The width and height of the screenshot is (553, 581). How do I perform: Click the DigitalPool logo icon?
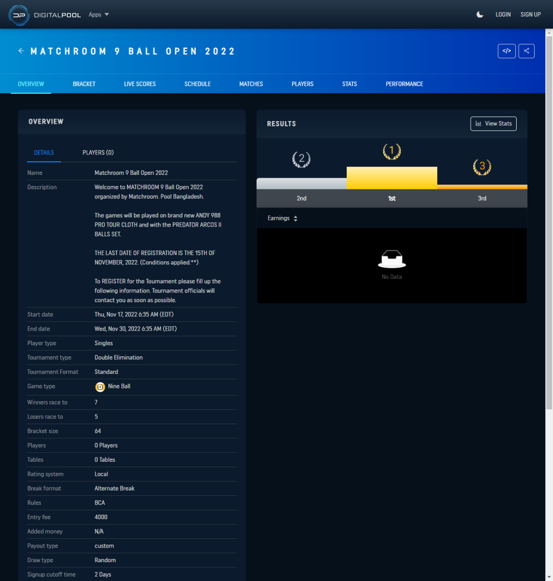pyautogui.click(x=19, y=15)
